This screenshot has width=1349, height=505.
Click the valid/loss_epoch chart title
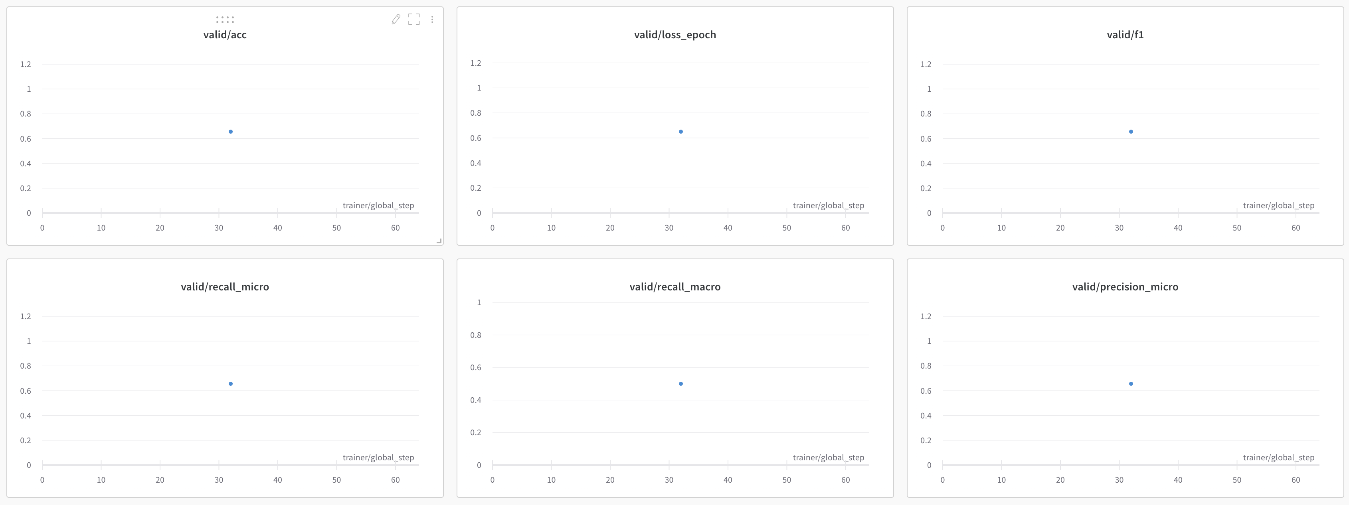[x=674, y=35]
